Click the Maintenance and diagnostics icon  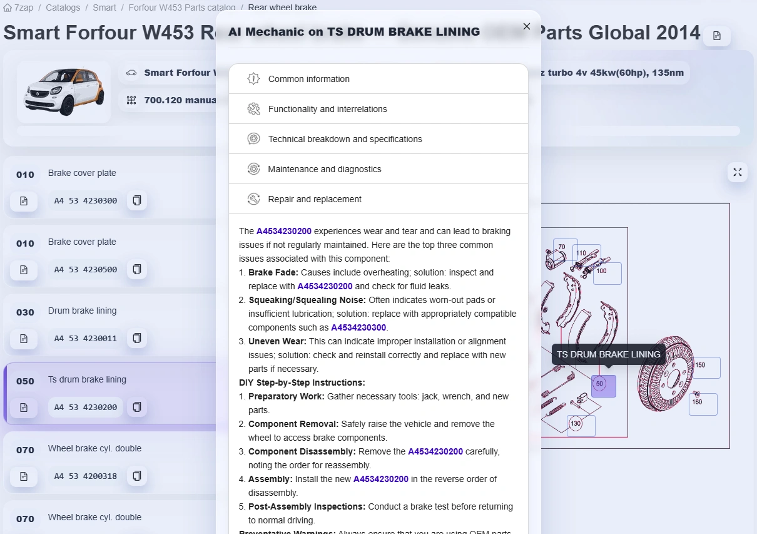[x=253, y=169]
